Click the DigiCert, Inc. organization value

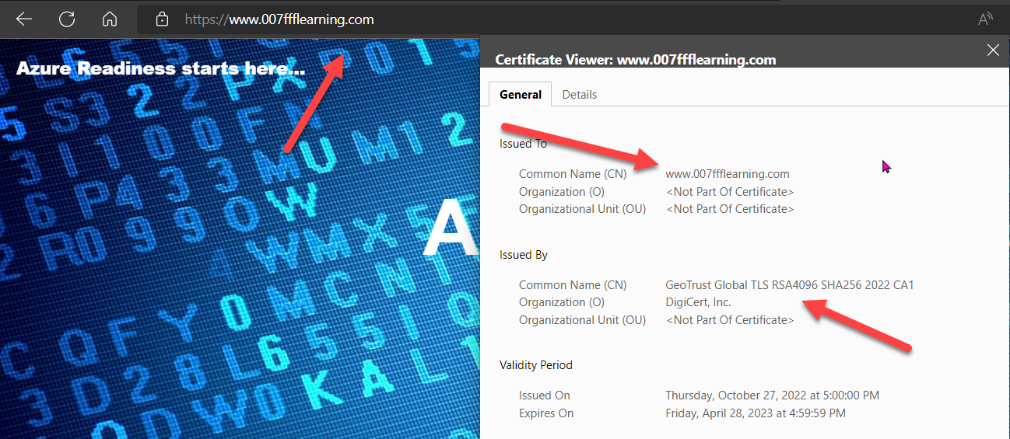point(698,302)
